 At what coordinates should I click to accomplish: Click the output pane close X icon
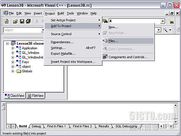tap(3, 104)
